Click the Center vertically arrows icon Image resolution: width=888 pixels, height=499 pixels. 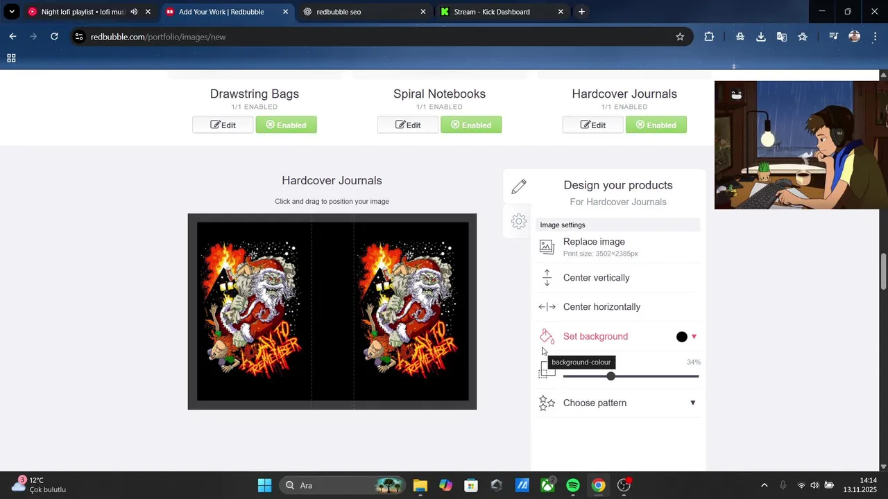547,278
